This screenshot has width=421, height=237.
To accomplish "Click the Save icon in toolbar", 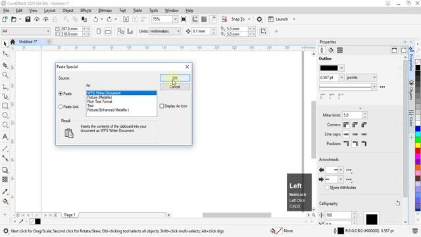I will pyautogui.click(x=28, y=19).
